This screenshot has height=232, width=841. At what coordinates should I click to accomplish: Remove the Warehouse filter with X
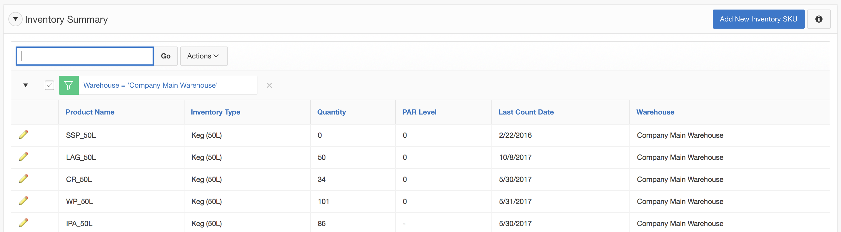coord(269,85)
